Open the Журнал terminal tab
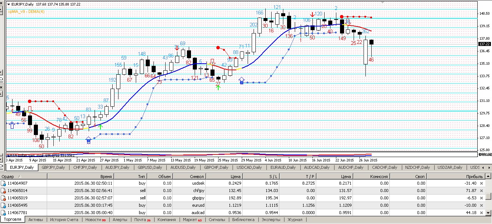This screenshot has height=224, width=492. pyautogui.click(x=295, y=220)
